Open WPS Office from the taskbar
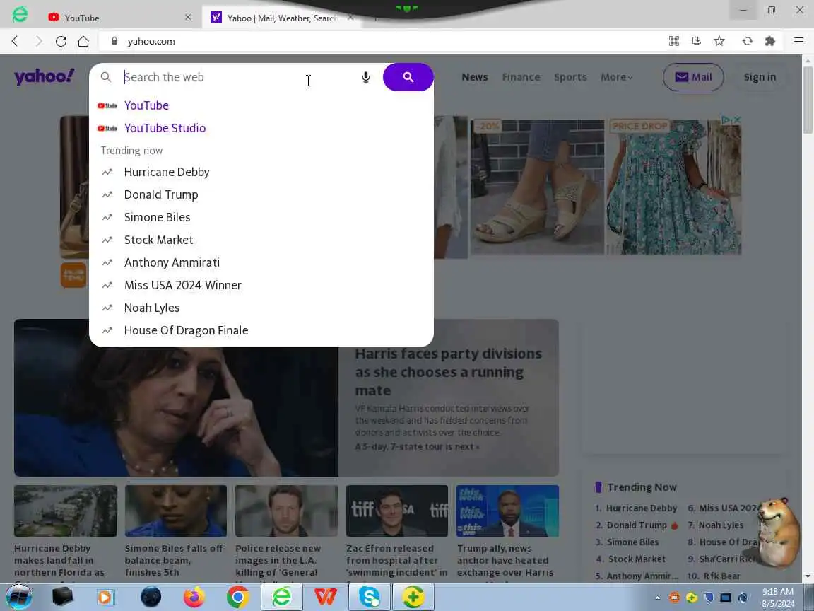The image size is (814, 611). click(x=326, y=597)
